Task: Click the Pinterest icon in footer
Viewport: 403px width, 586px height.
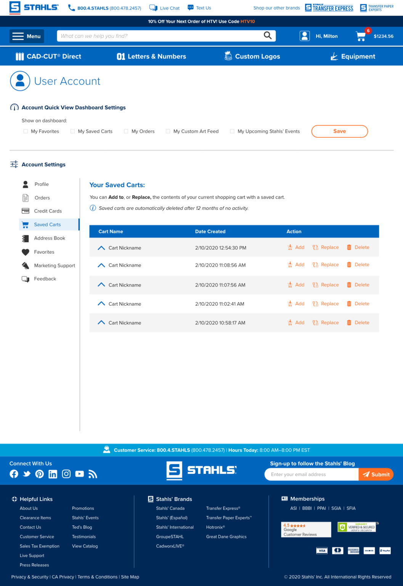Action: pyautogui.click(x=40, y=474)
